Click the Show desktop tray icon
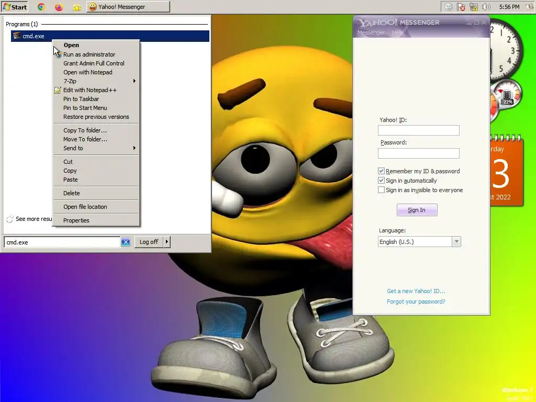Image resolution: width=536 pixels, height=402 pixels. tap(530, 7)
